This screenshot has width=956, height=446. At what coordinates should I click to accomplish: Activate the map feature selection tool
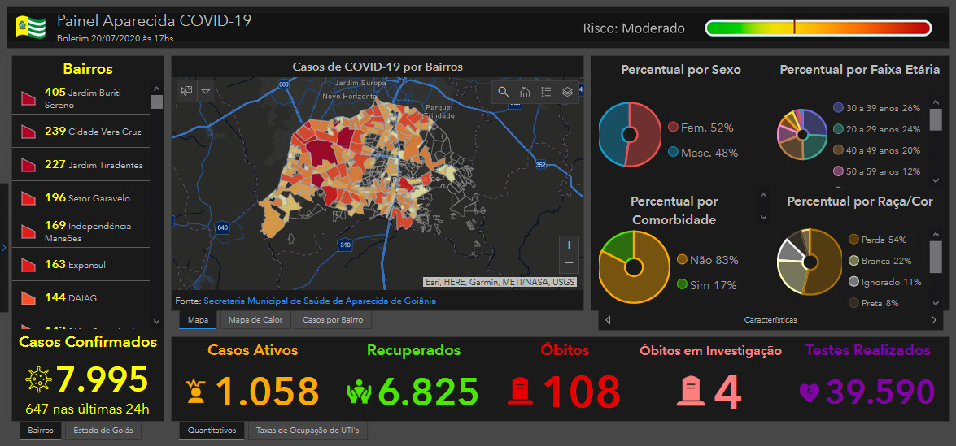tap(186, 91)
